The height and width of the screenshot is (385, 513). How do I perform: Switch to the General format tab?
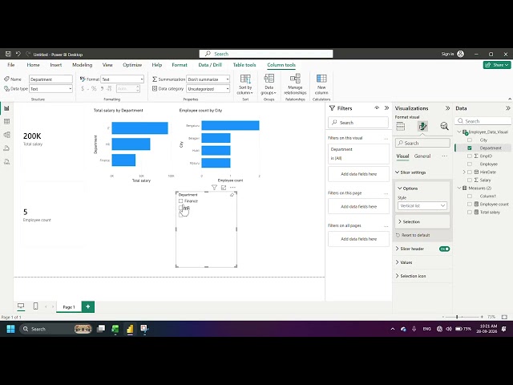(422, 156)
